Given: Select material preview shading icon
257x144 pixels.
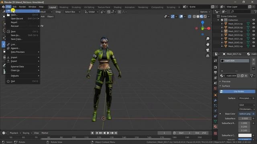Looking at the screenshot, I should 202,16.
